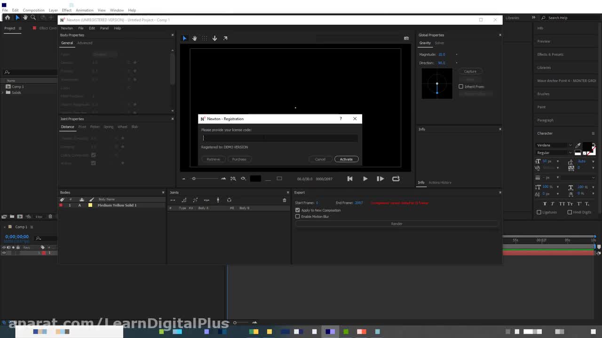Select the Hand pan tool in Newton
The width and height of the screenshot is (602, 338).
point(195,38)
